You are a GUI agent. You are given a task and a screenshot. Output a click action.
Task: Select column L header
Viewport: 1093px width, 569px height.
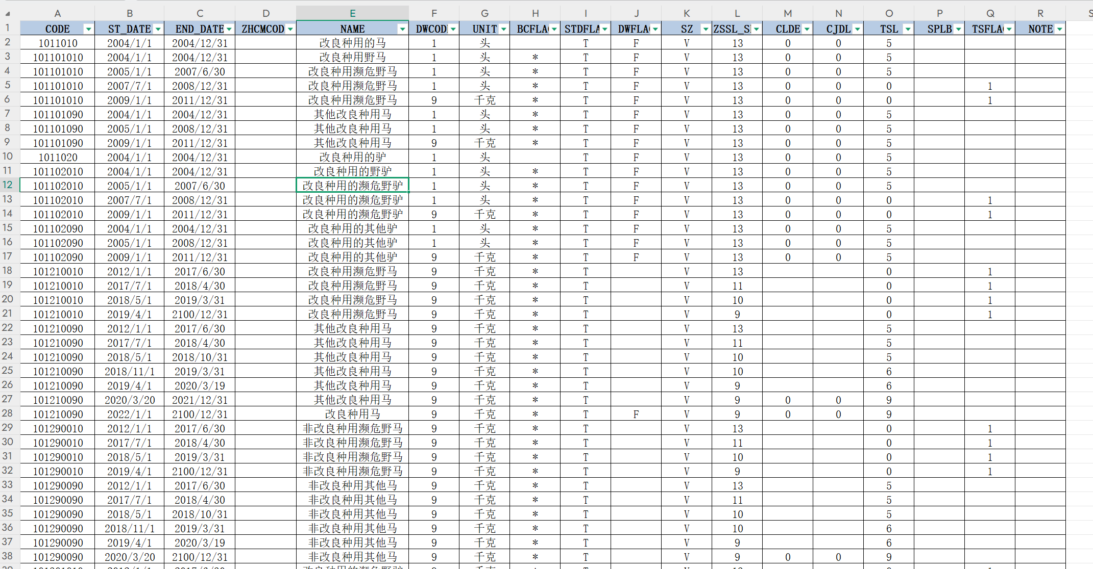tap(737, 13)
